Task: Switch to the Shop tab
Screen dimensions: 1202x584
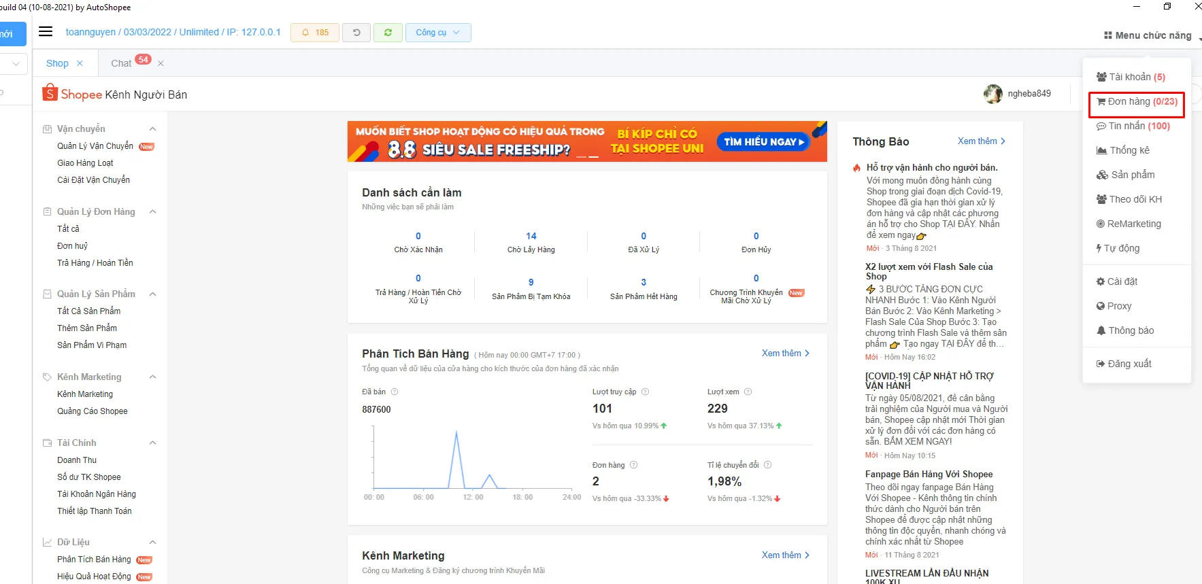Action: pos(57,63)
